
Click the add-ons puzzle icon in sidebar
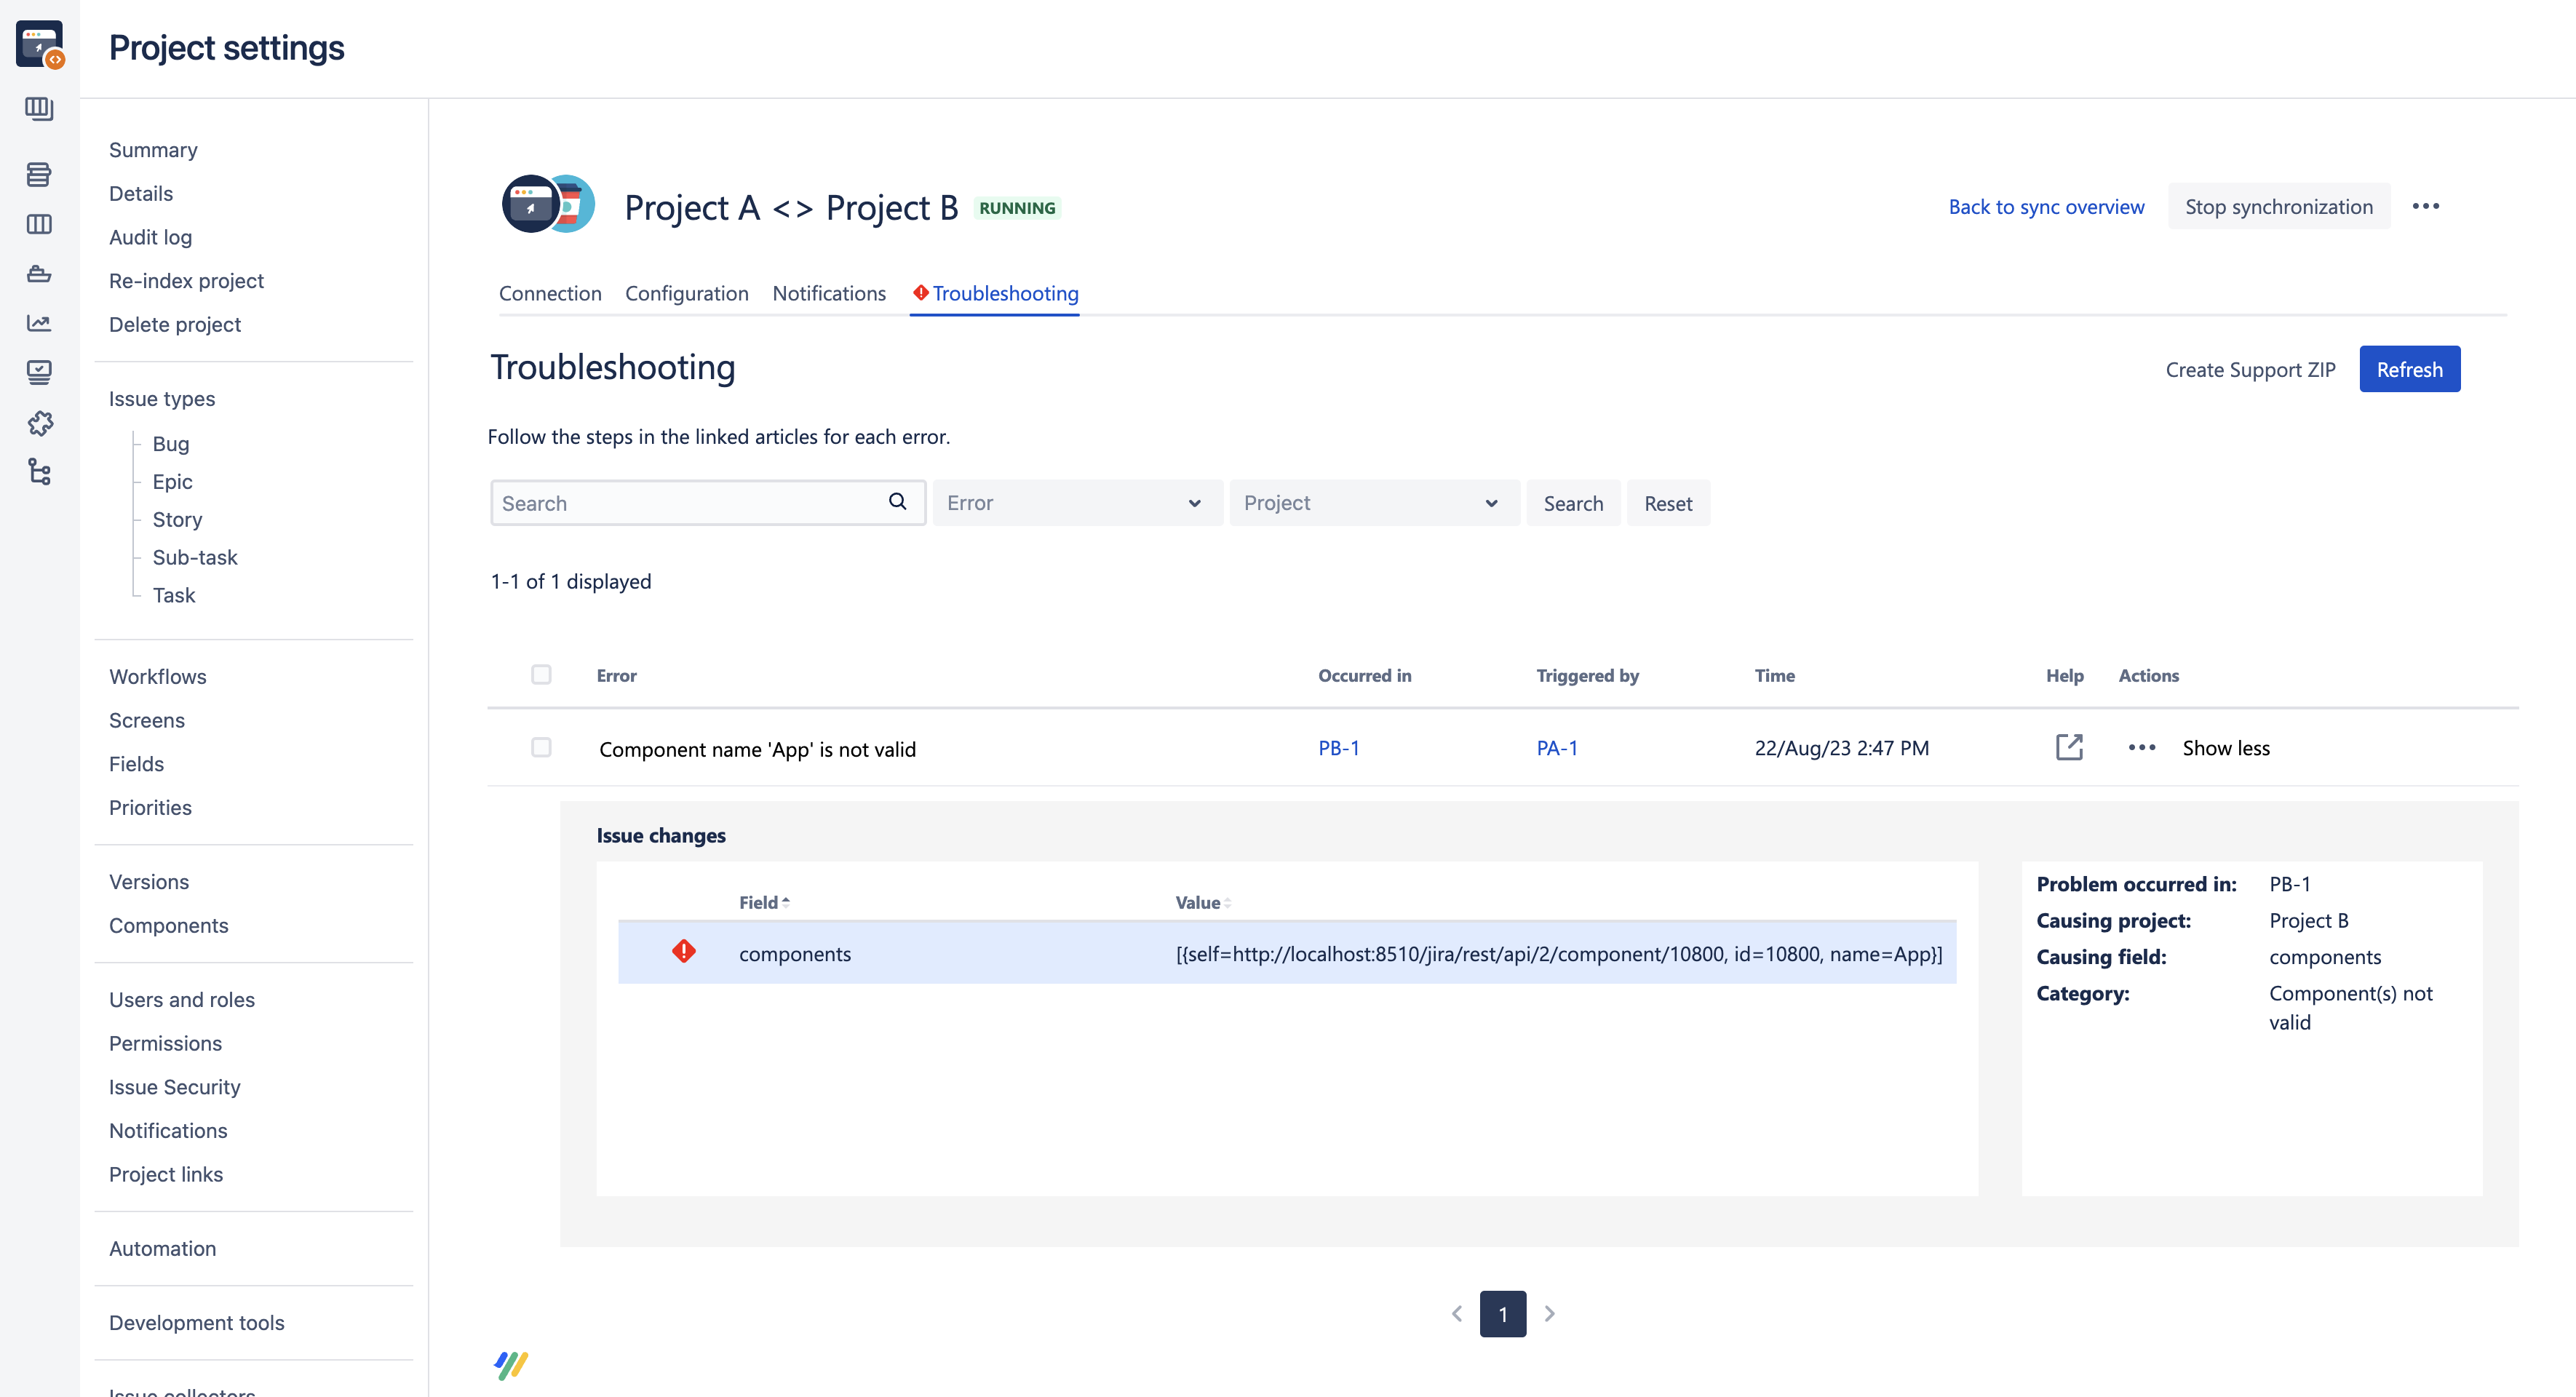pos(39,423)
